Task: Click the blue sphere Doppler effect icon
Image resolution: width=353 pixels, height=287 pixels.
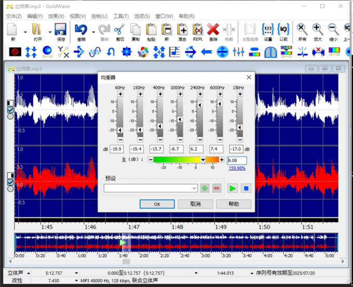Action: tap(47, 52)
